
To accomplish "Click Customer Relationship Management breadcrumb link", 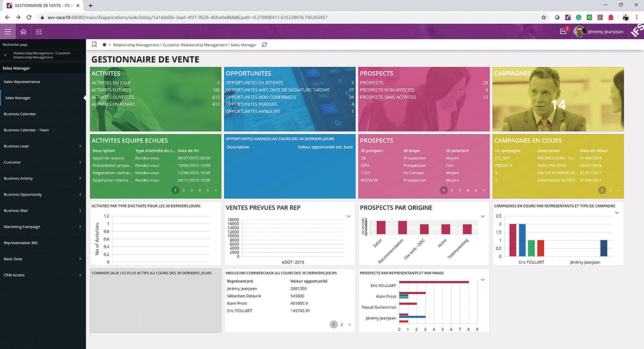I will click(x=195, y=45).
